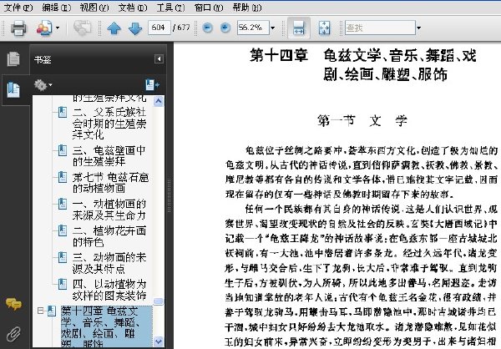Open bookmark 三、龟兹壁画中的生殖崇拜
The height and width of the screenshot is (349, 501).
pyautogui.click(x=109, y=155)
